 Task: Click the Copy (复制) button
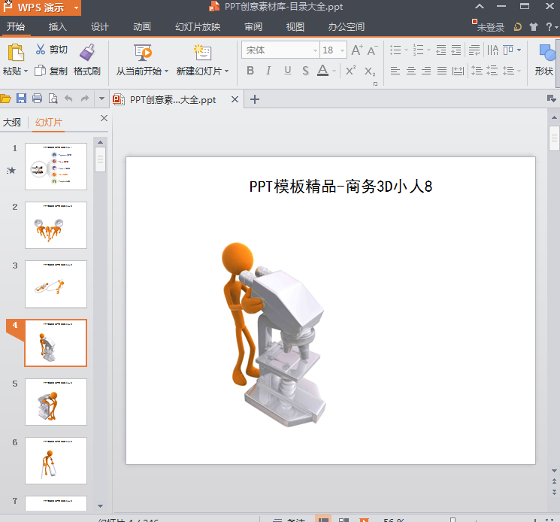coord(51,71)
